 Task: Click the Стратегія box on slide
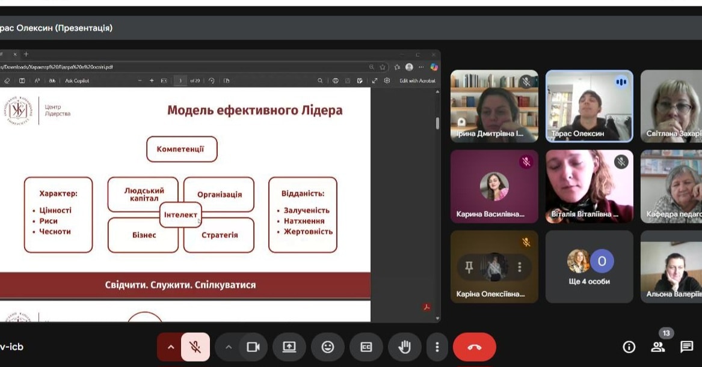pyautogui.click(x=220, y=235)
